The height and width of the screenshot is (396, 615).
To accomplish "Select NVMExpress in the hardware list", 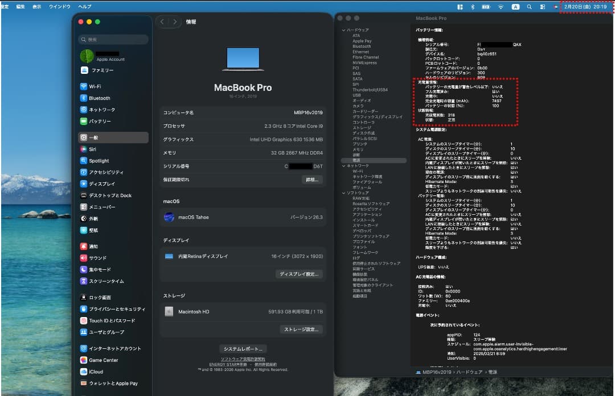I will point(364,62).
